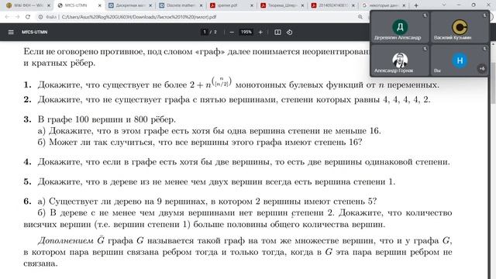496x279 pixels.
Task: Click problem 1 about monotone Boolean functions
Action: pos(231,84)
